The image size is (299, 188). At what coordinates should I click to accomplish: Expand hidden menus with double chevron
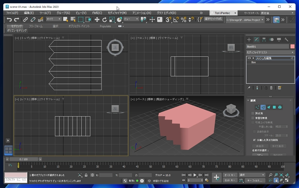pyautogui.click(x=201, y=13)
